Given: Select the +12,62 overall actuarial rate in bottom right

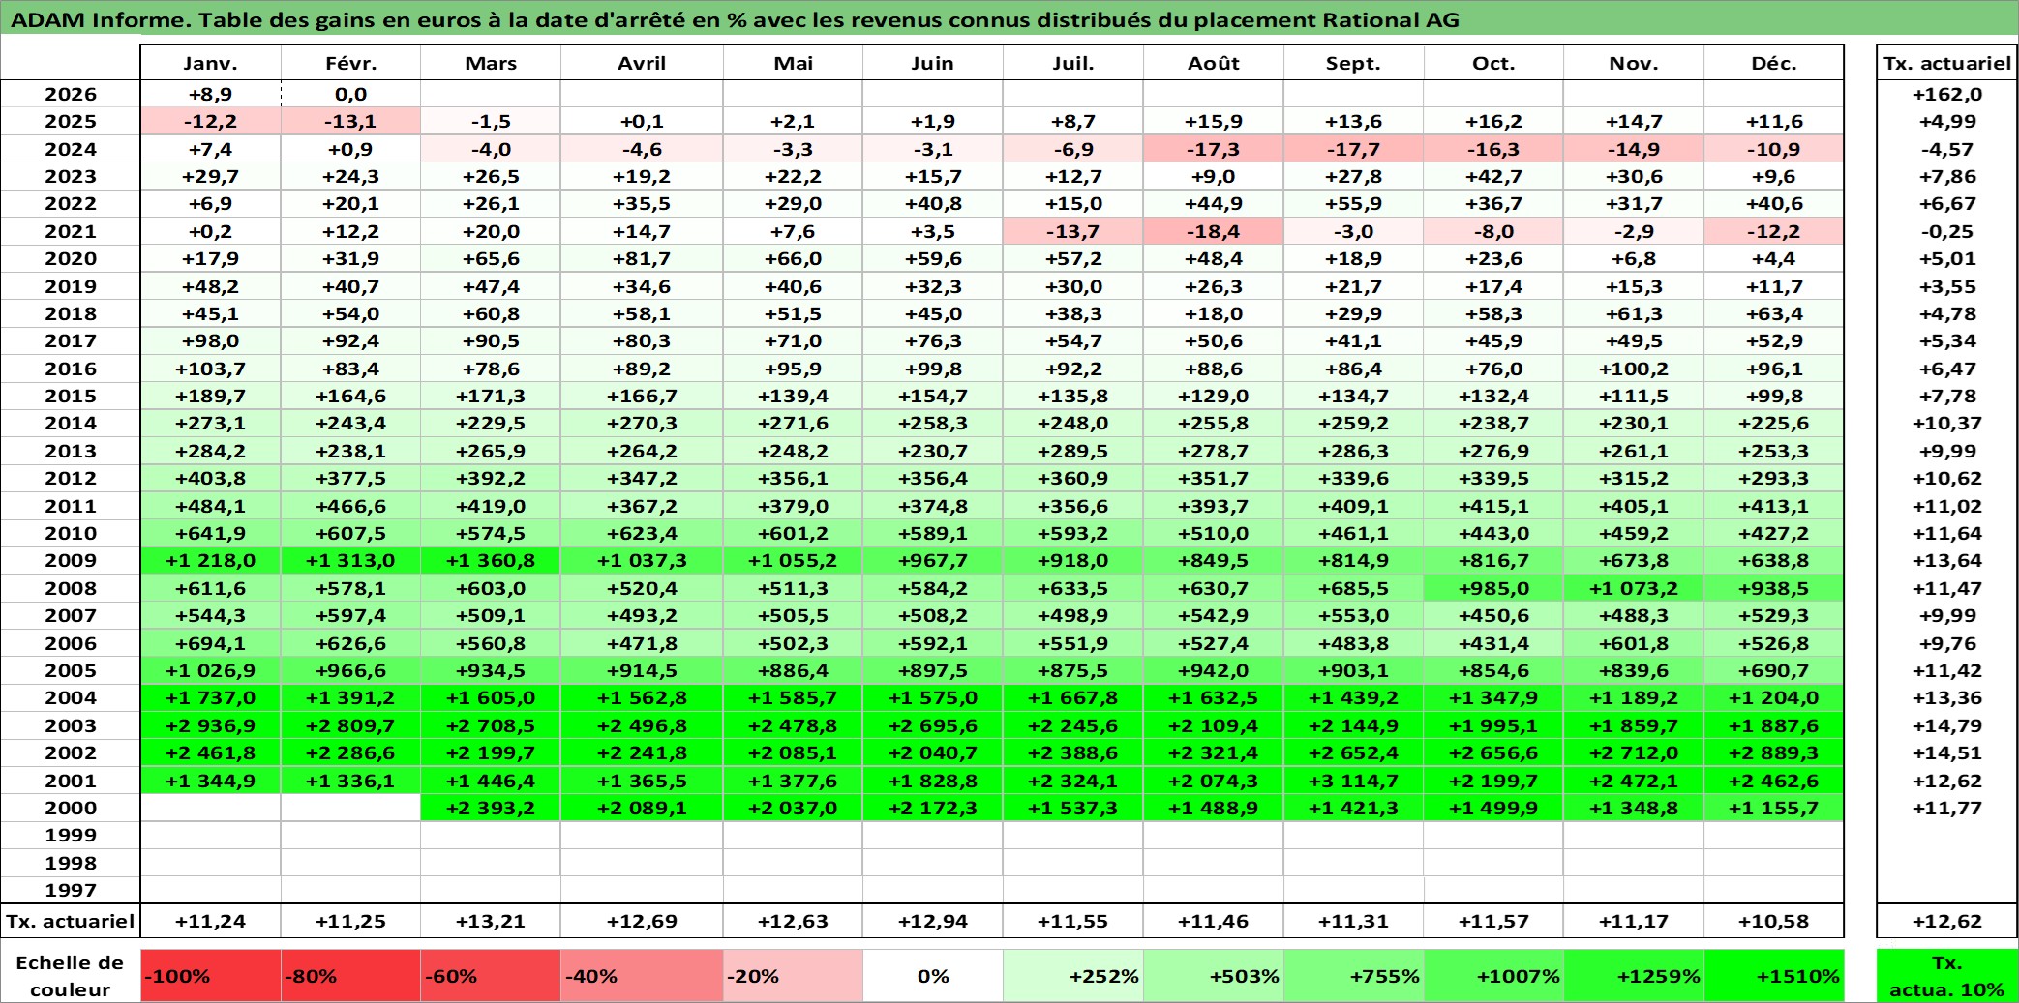Looking at the screenshot, I should 1946,921.
